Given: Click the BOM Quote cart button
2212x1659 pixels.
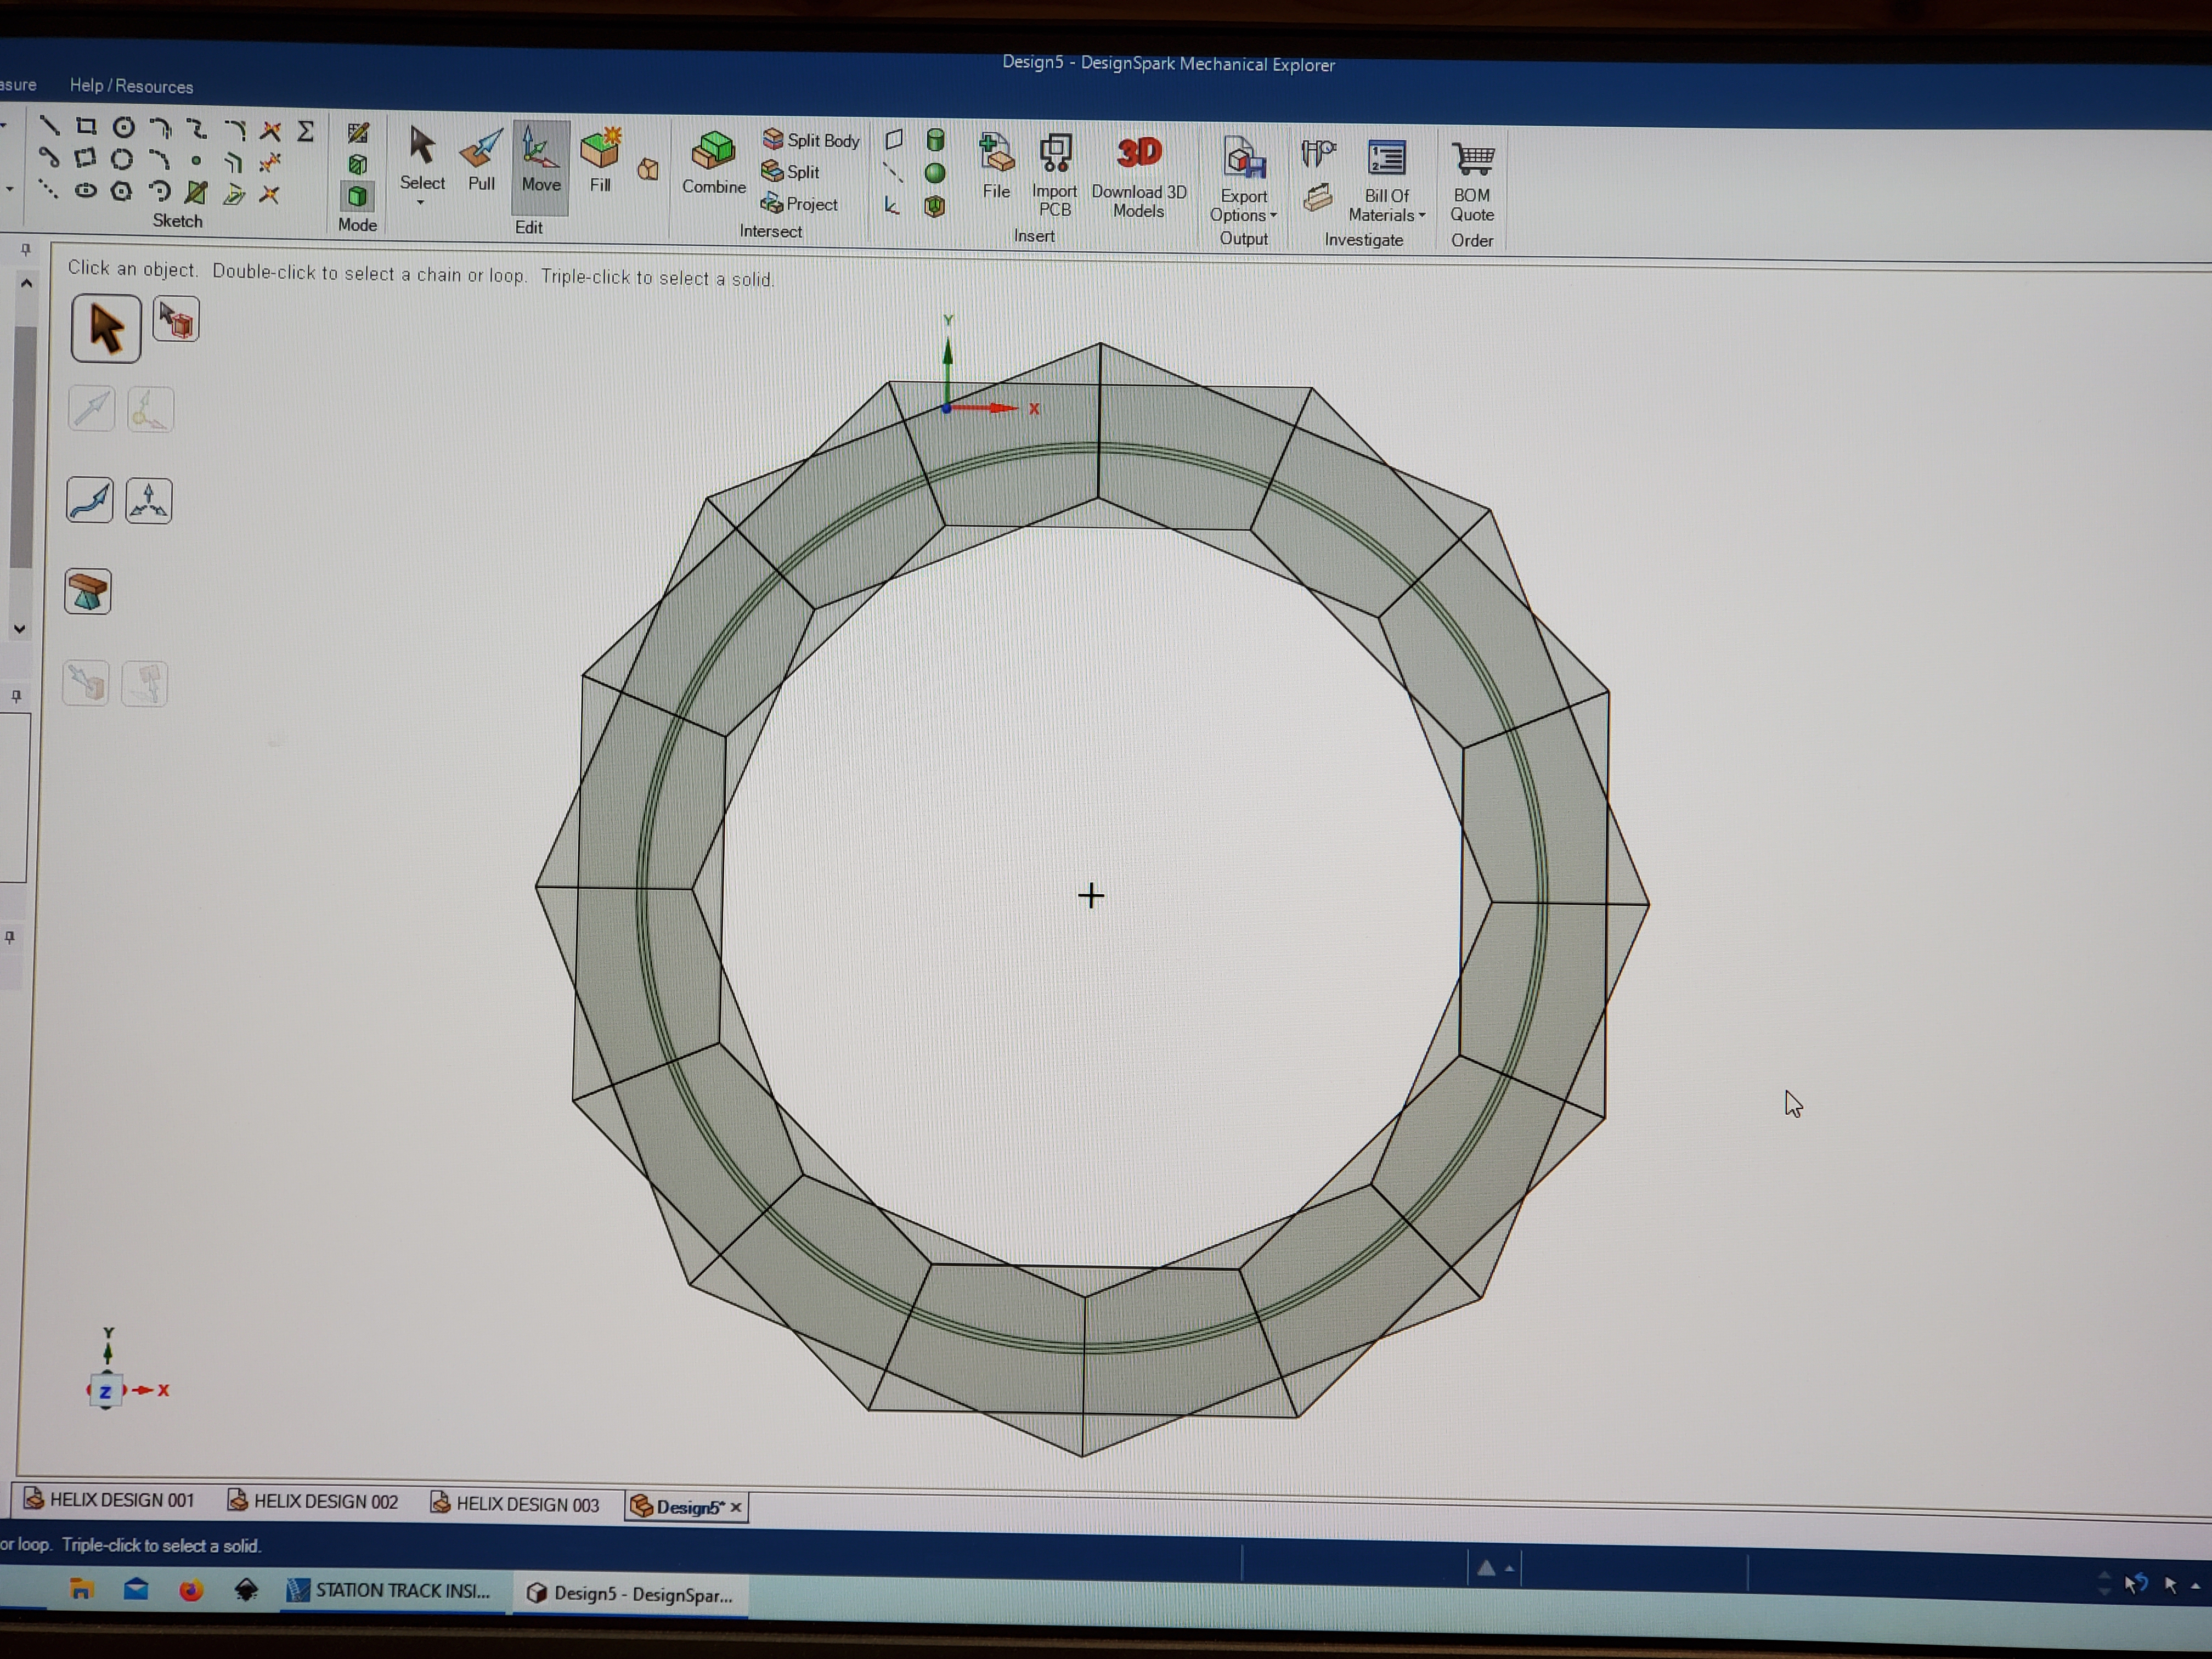Looking at the screenshot, I should (1472, 182).
